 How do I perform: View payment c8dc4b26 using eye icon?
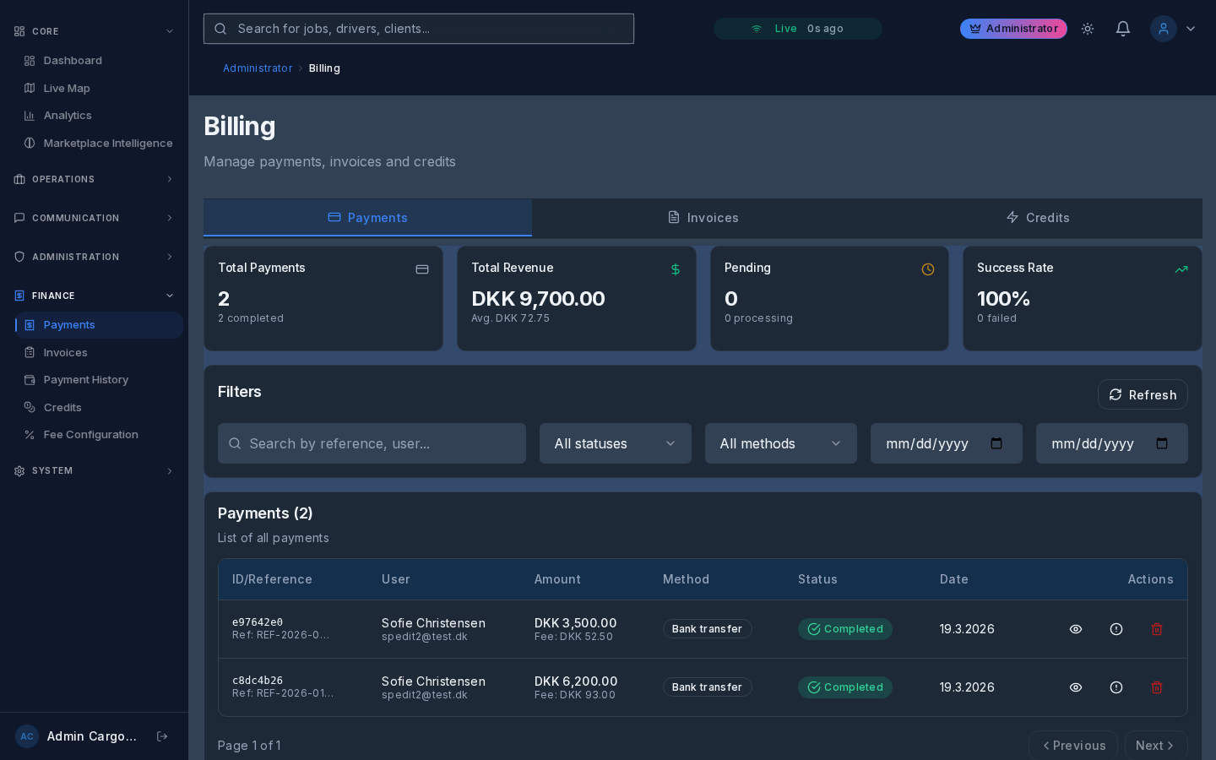coord(1076,687)
